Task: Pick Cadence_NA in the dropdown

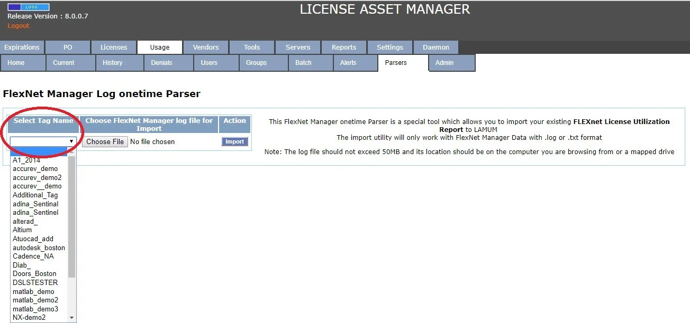Action: (x=40, y=256)
